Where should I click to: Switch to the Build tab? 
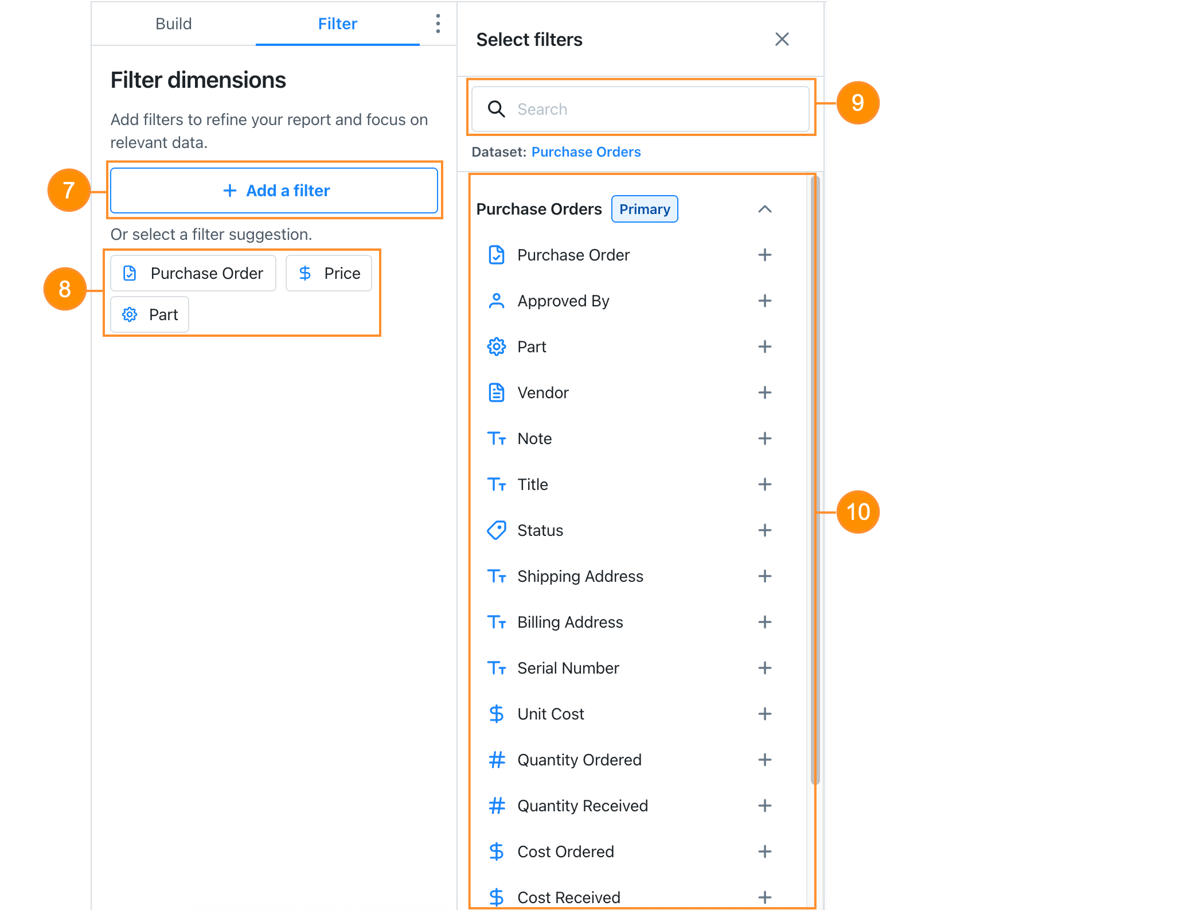click(173, 24)
